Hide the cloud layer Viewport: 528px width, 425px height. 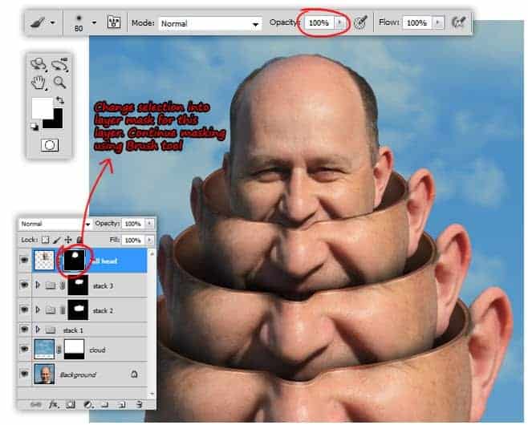point(24,349)
